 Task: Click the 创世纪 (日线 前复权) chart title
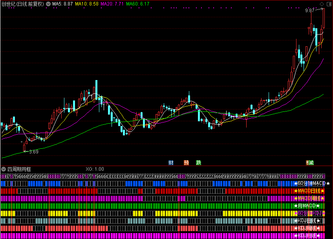(x=22, y=4)
